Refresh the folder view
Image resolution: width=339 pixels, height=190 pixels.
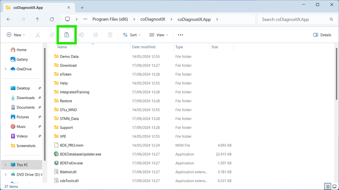[x=52, y=19]
